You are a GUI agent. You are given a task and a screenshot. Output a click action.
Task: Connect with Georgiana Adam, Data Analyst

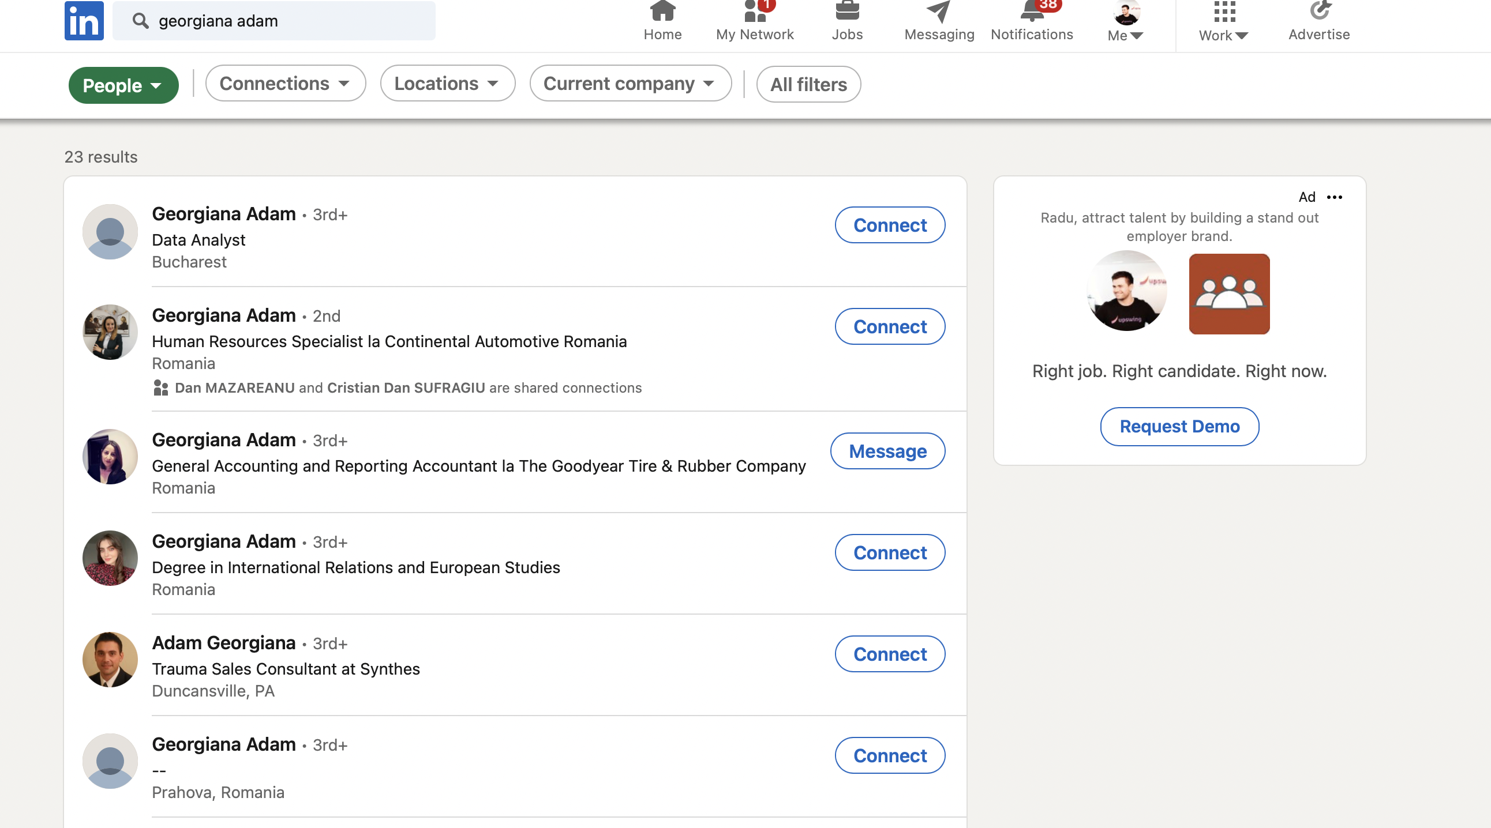click(x=890, y=225)
